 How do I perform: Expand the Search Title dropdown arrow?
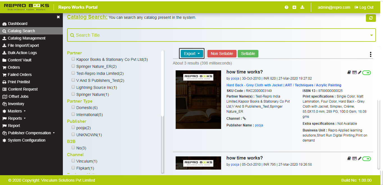371,35
